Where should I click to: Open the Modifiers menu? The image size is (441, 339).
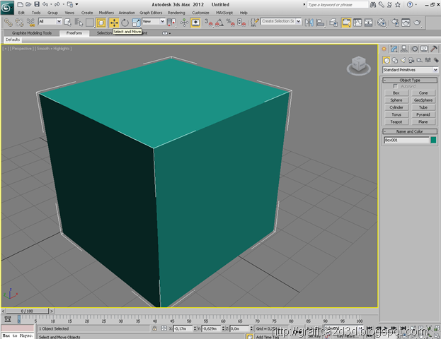tap(106, 13)
